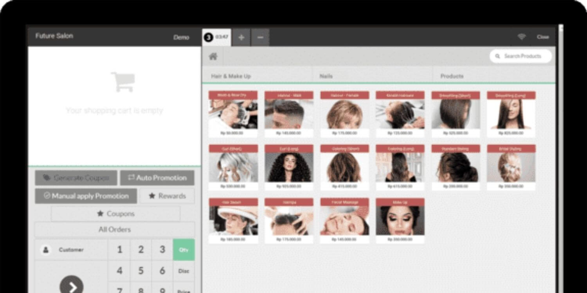The image size is (587, 293).
Task: Tap keypad digit 6
Action: [162, 271]
